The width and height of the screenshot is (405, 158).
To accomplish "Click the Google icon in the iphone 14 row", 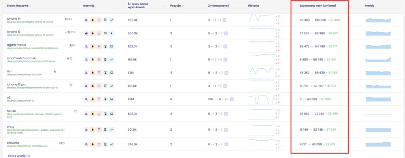I will click(x=225, y=20).
